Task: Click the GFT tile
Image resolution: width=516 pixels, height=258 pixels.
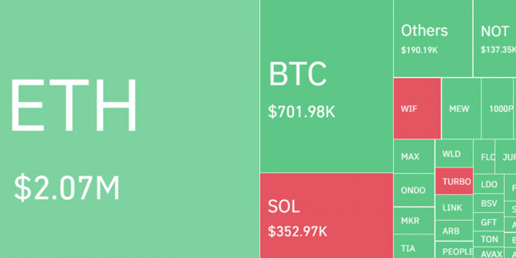Action: tap(489, 222)
